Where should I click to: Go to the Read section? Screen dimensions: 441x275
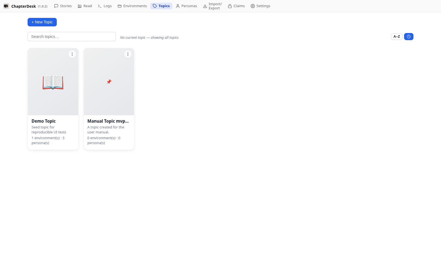(x=85, y=6)
